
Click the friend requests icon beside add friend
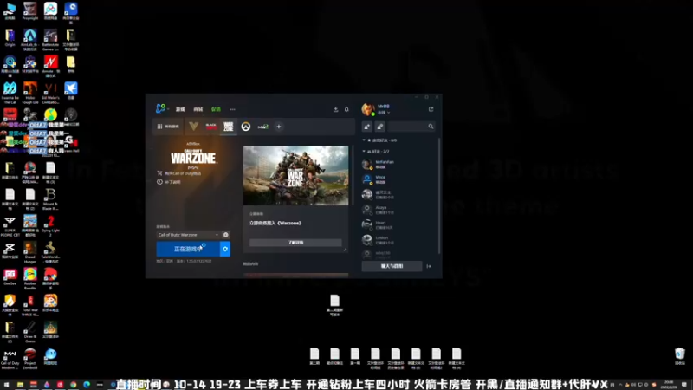point(380,127)
